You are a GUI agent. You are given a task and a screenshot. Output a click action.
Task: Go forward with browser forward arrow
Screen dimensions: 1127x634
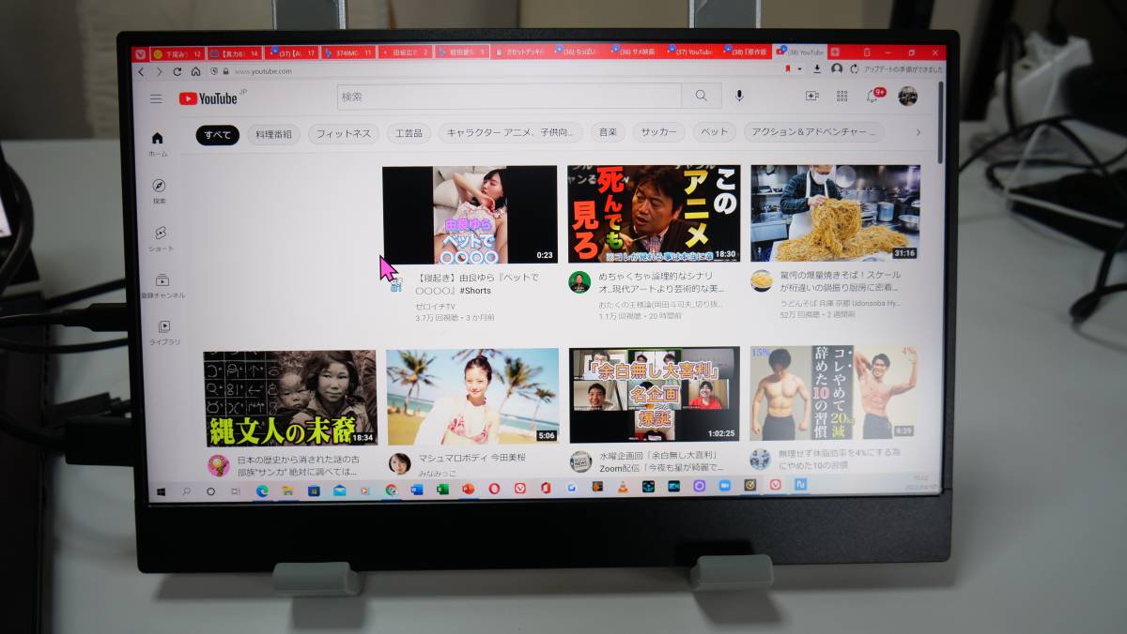click(x=159, y=71)
